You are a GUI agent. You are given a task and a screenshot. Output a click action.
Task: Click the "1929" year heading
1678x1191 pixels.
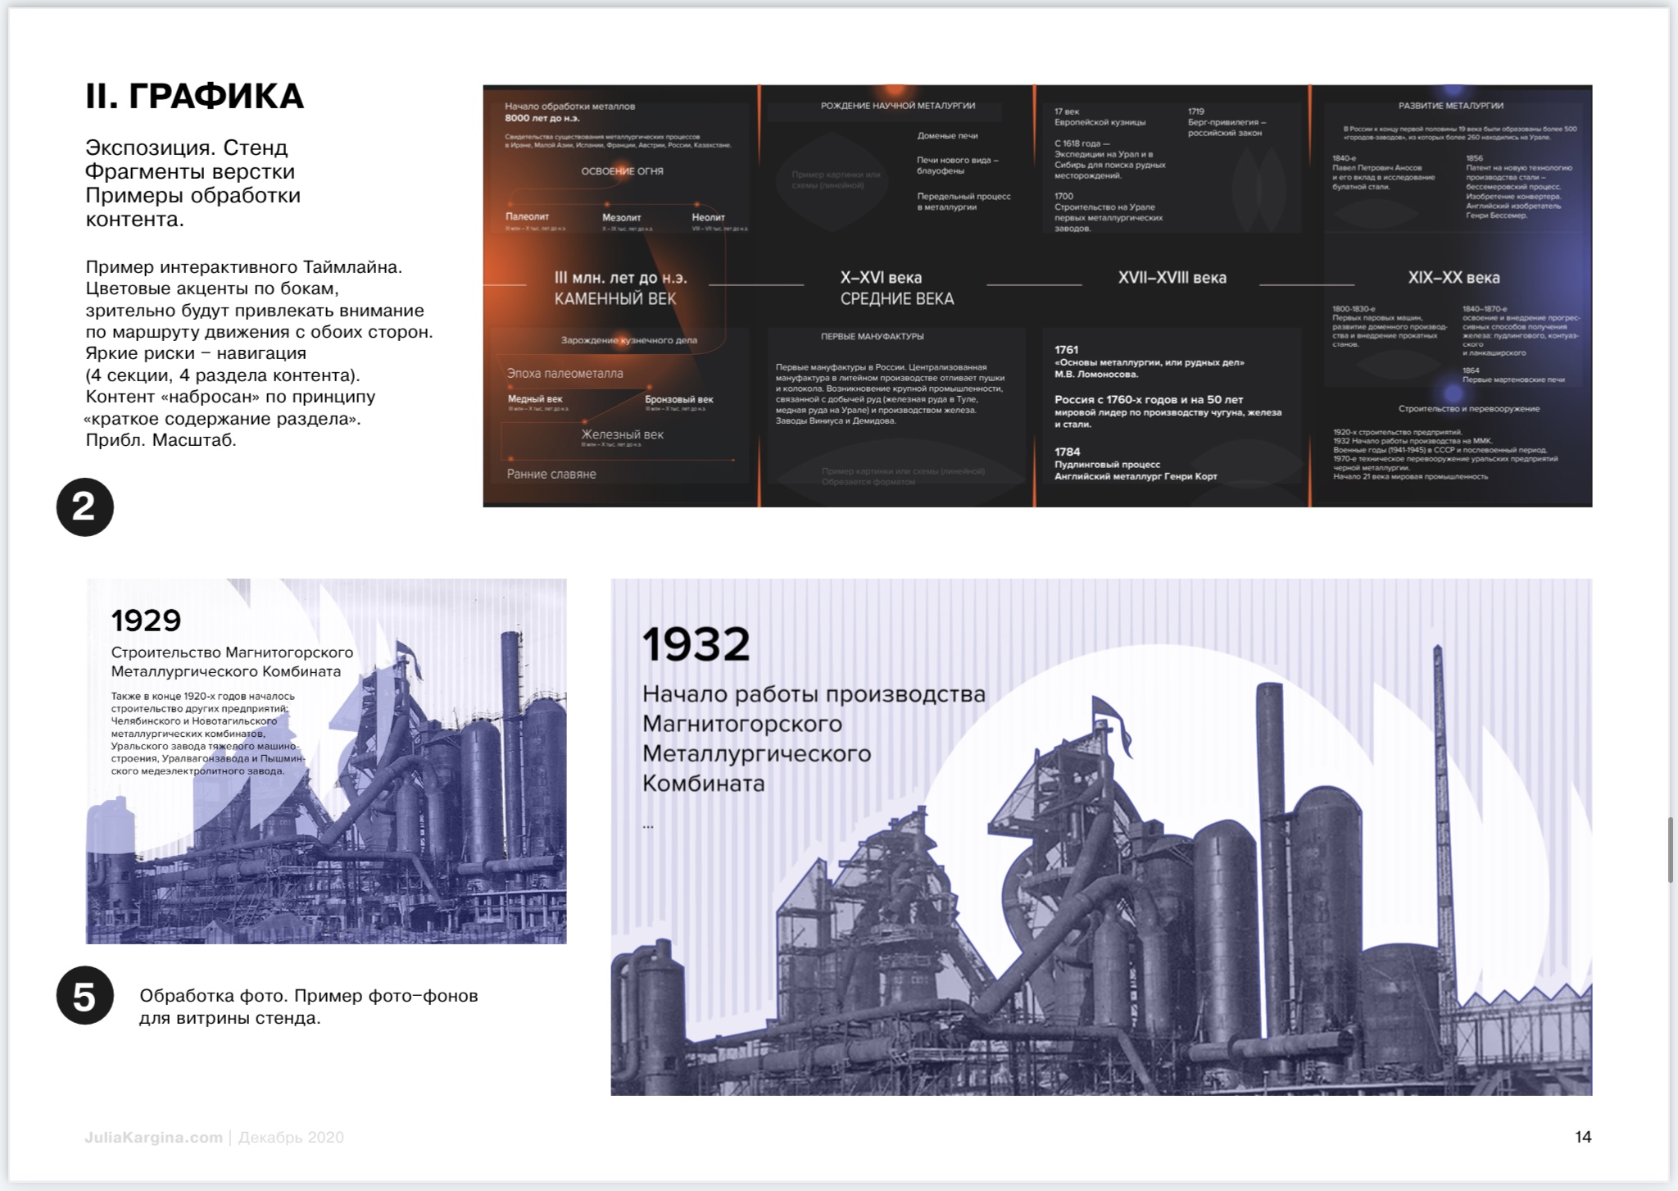146,621
